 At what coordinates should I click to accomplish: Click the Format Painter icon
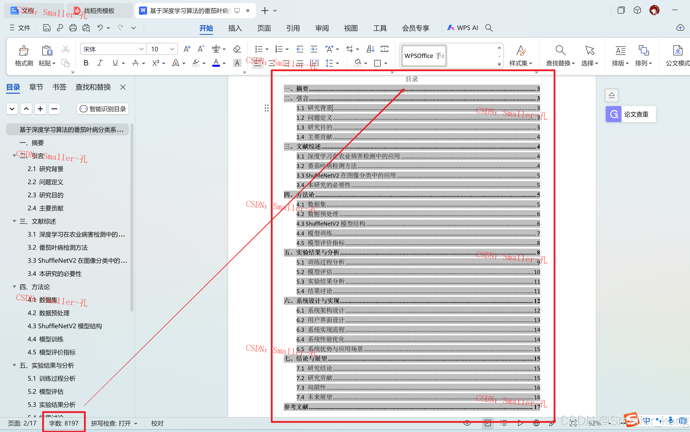point(24,51)
